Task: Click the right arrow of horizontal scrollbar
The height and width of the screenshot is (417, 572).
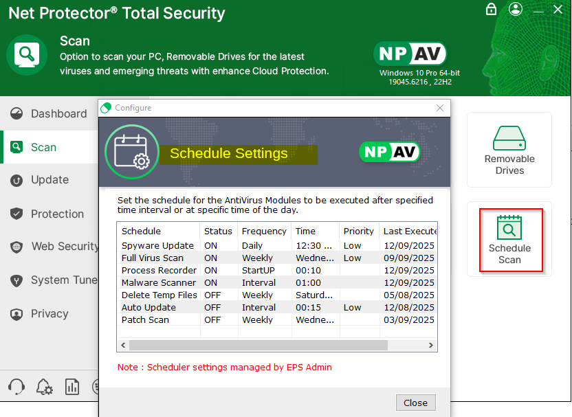Action: 432,345
